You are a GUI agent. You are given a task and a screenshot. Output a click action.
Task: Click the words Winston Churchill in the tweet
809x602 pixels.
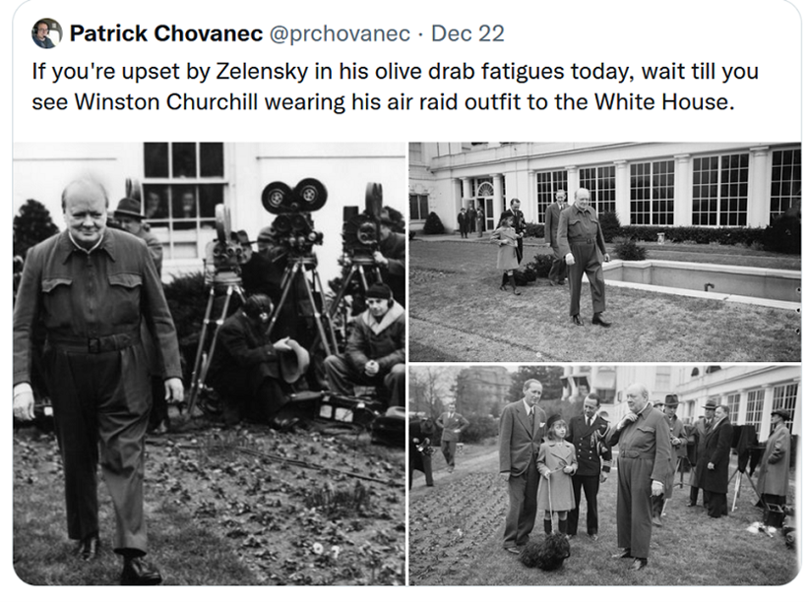pyautogui.click(x=166, y=101)
